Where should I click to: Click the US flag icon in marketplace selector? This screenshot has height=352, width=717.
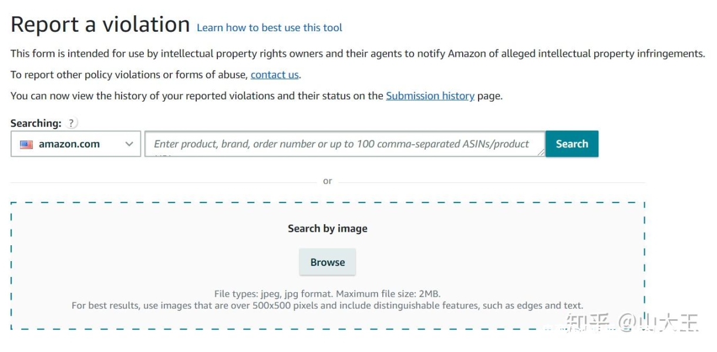click(x=26, y=144)
